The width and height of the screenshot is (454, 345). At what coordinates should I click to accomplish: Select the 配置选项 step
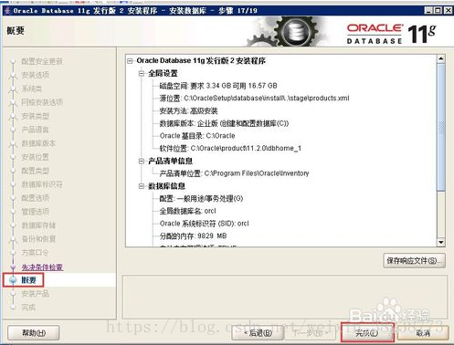click(35, 198)
